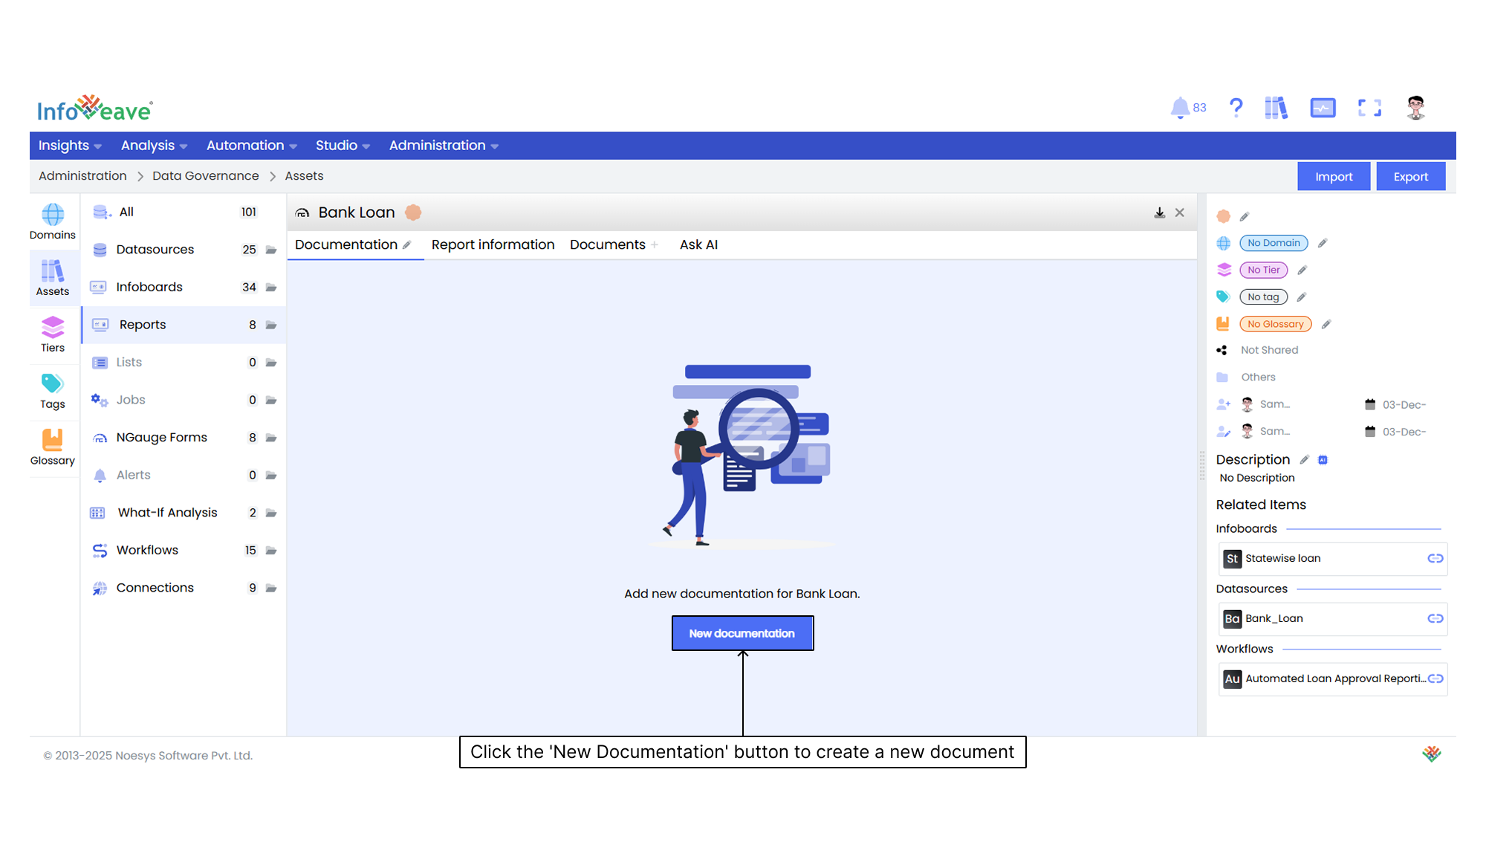Open folder icon for Datasources row

click(271, 250)
